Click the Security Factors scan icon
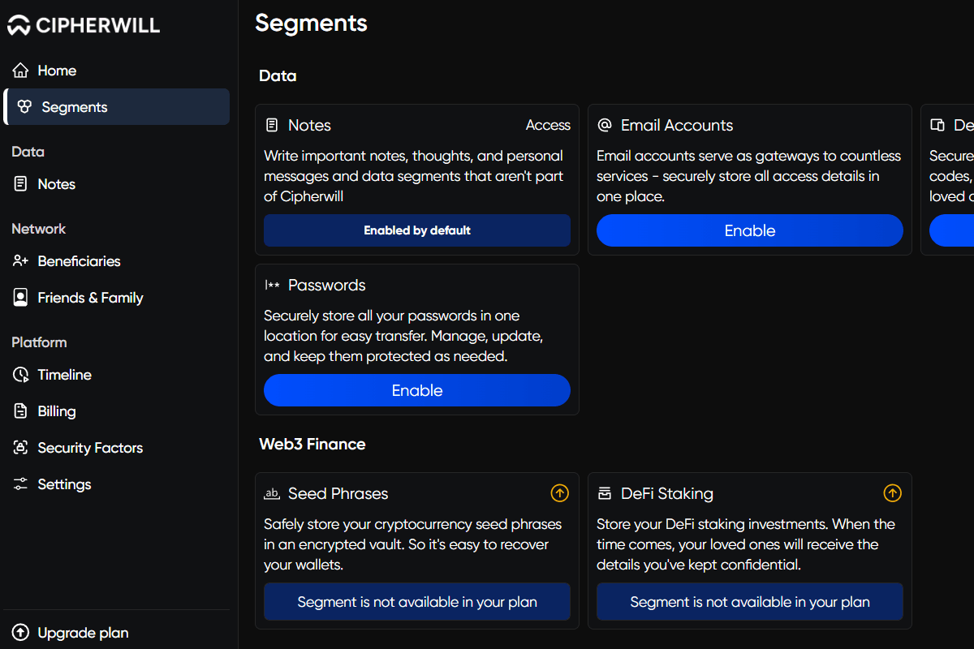Viewport: 974px width, 649px height. pos(21,448)
